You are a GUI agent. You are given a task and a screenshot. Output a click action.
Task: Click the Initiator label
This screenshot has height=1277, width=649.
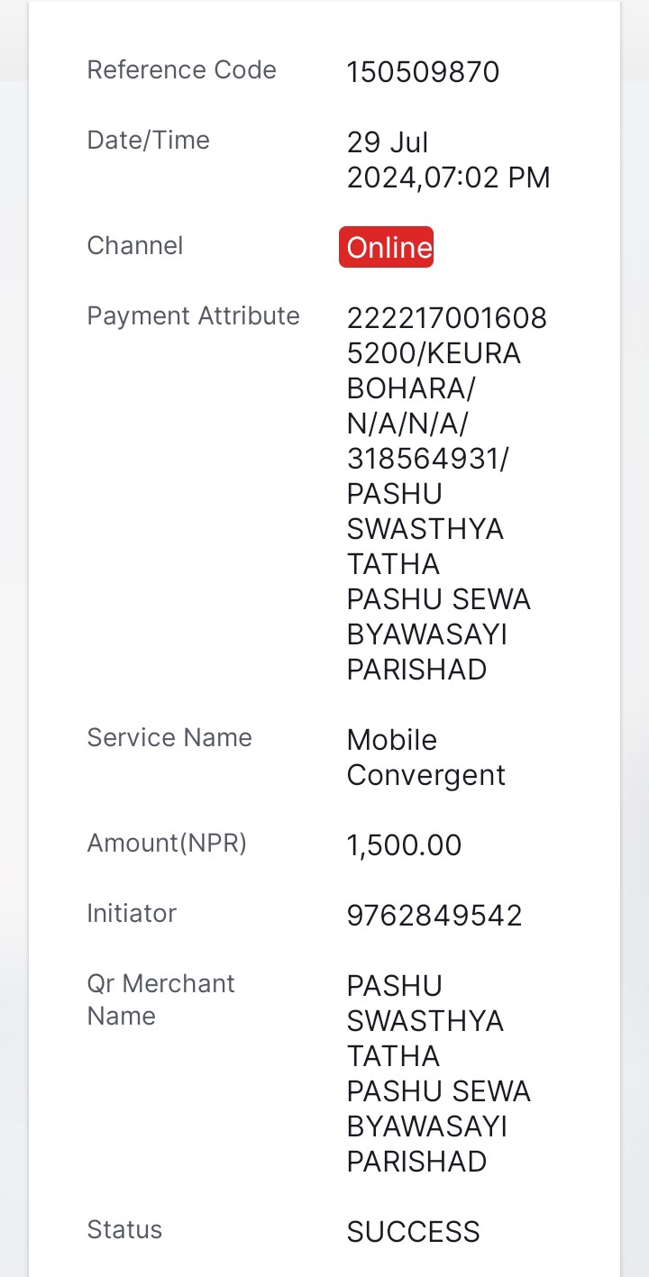click(x=132, y=913)
